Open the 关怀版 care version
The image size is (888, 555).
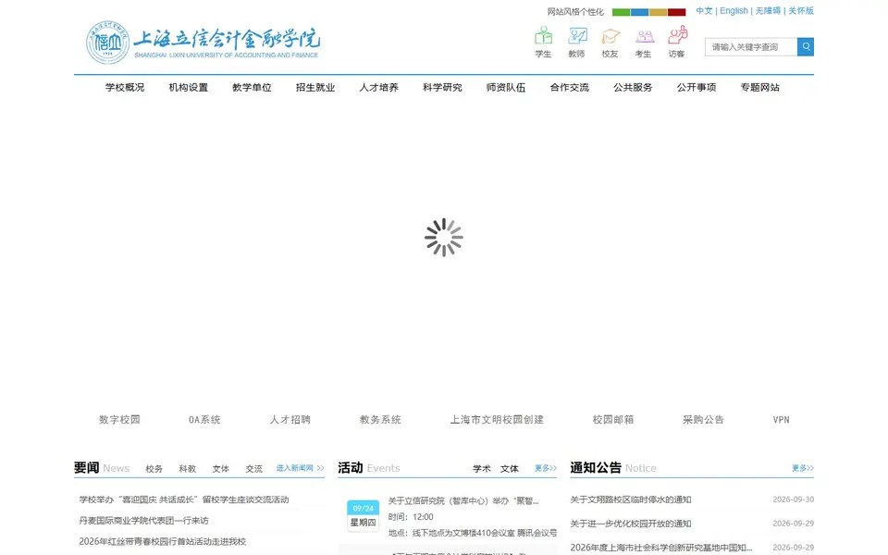[801, 11]
